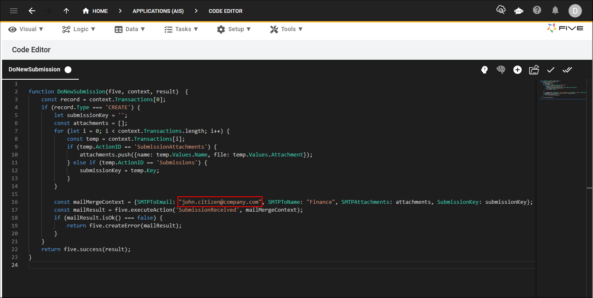The width and height of the screenshot is (593, 298).
Task: Click the user avatar labeled D
Action: tap(575, 10)
